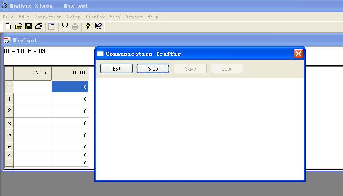Viewport: 343px width, 196px height.
Task: Open the Window menu
Action: click(x=134, y=17)
